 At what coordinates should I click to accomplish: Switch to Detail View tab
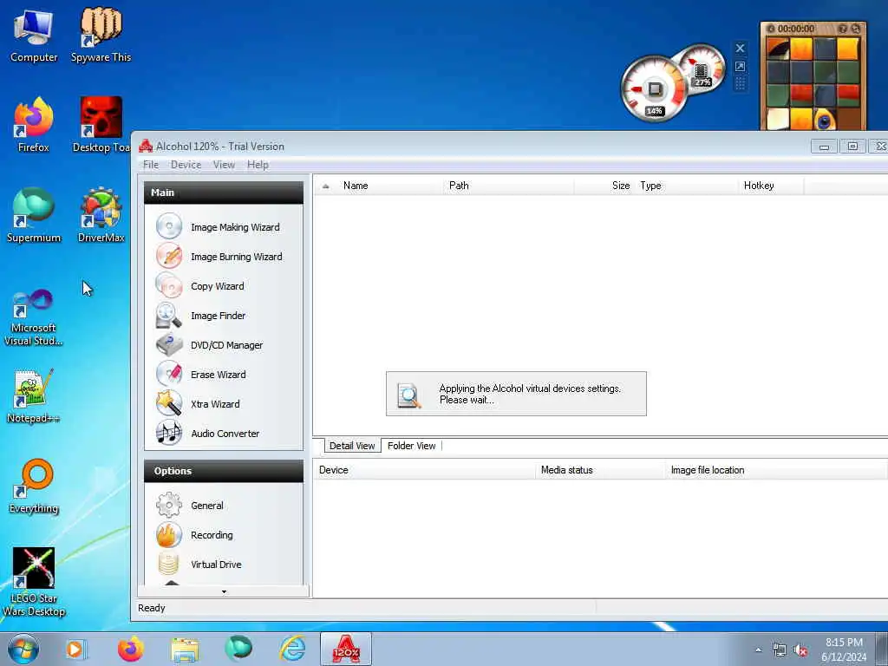352,446
